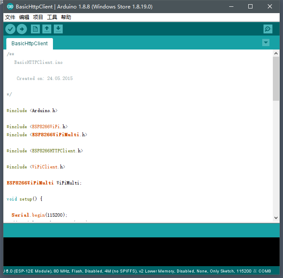Open a sketch with up-arrow icon
The image size is (283, 278).
(47, 29)
